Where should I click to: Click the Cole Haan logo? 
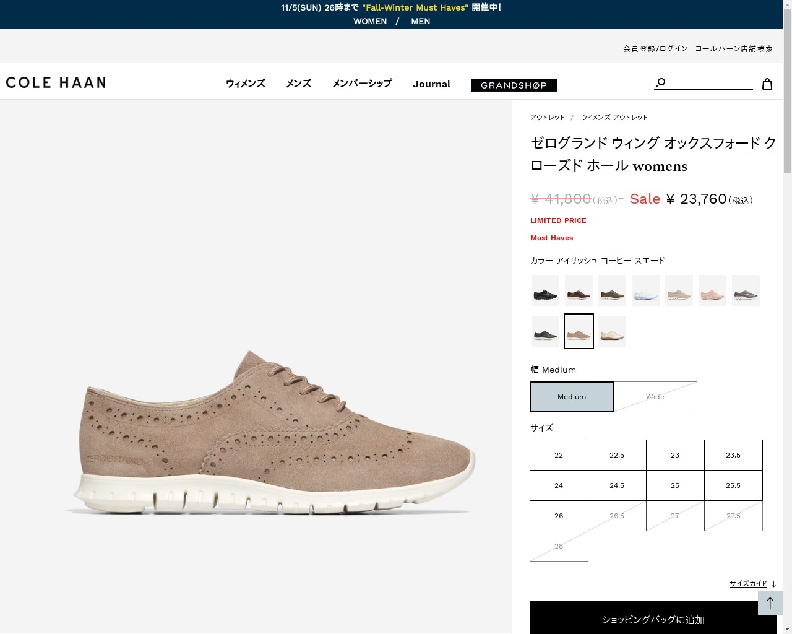[56, 82]
